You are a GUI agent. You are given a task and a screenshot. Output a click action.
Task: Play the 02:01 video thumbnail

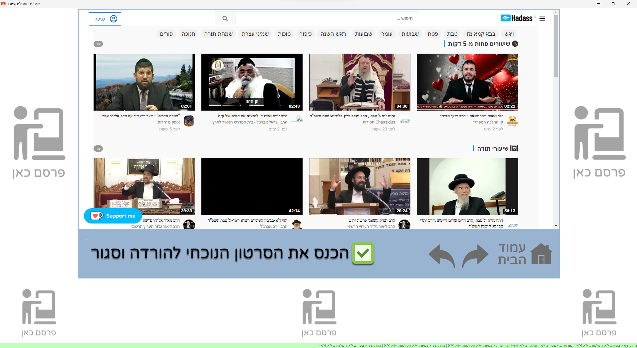pyautogui.click(x=144, y=82)
